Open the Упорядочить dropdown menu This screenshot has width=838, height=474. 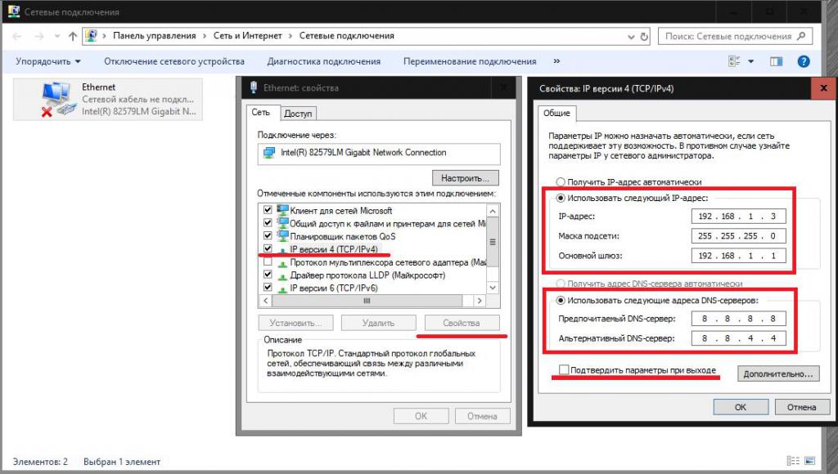pos(48,61)
